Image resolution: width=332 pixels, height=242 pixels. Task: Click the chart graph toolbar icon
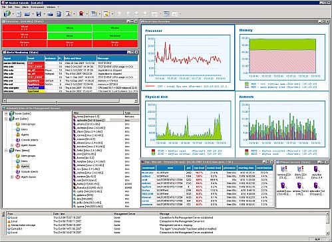69,14
